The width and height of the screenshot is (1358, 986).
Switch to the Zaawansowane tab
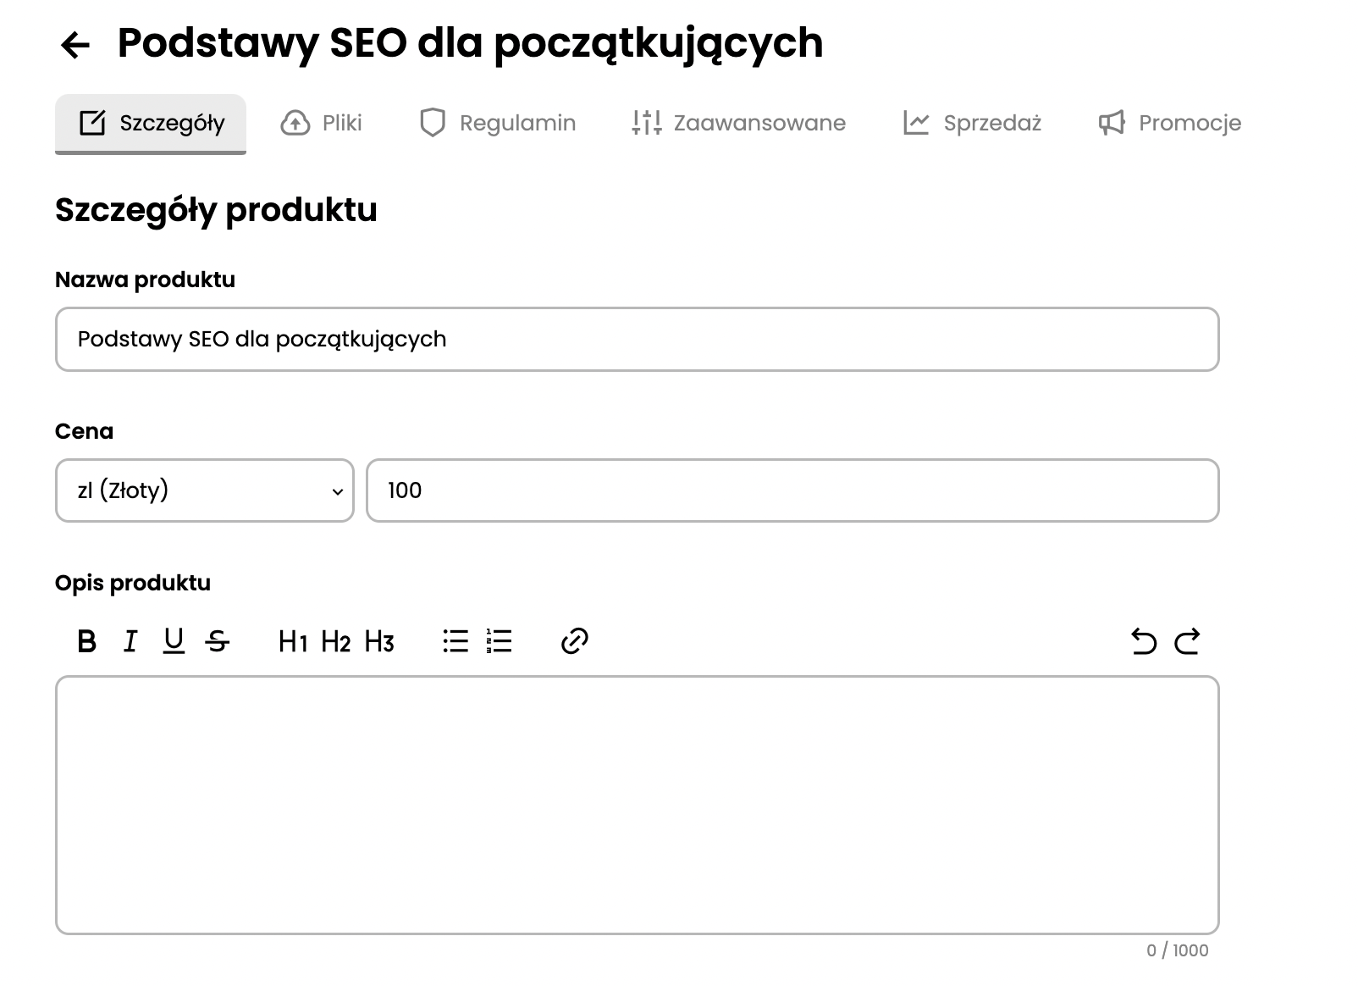[x=738, y=124]
